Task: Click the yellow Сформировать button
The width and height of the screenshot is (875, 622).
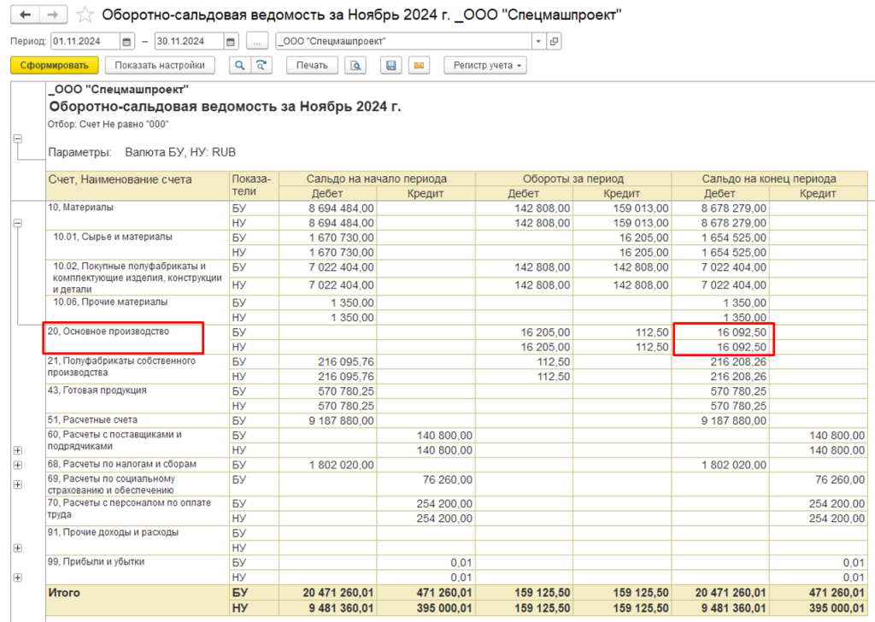Action: [54, 65]
